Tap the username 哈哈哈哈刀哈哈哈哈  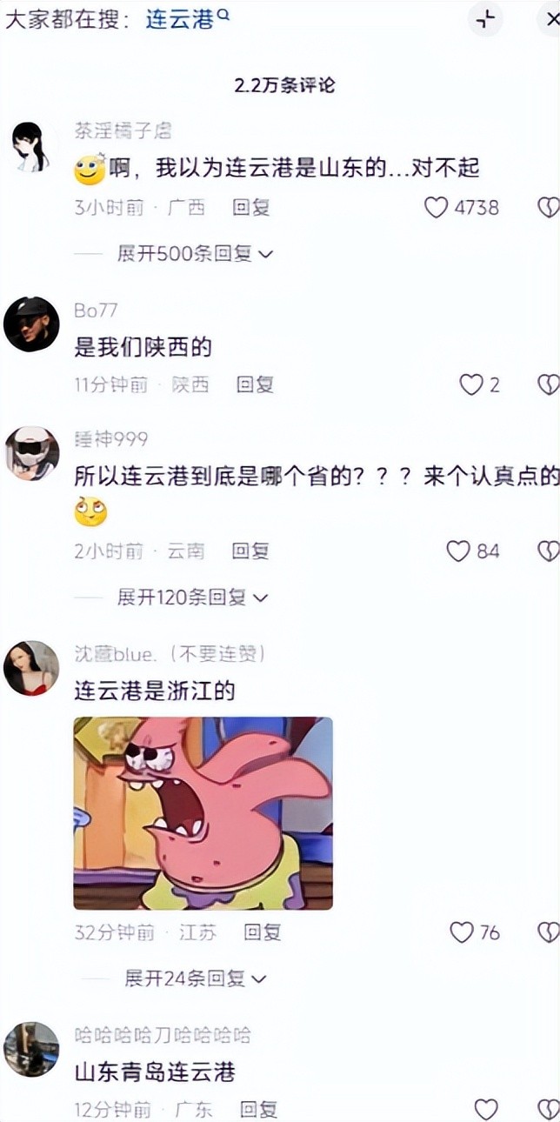tap(163, 1035)
